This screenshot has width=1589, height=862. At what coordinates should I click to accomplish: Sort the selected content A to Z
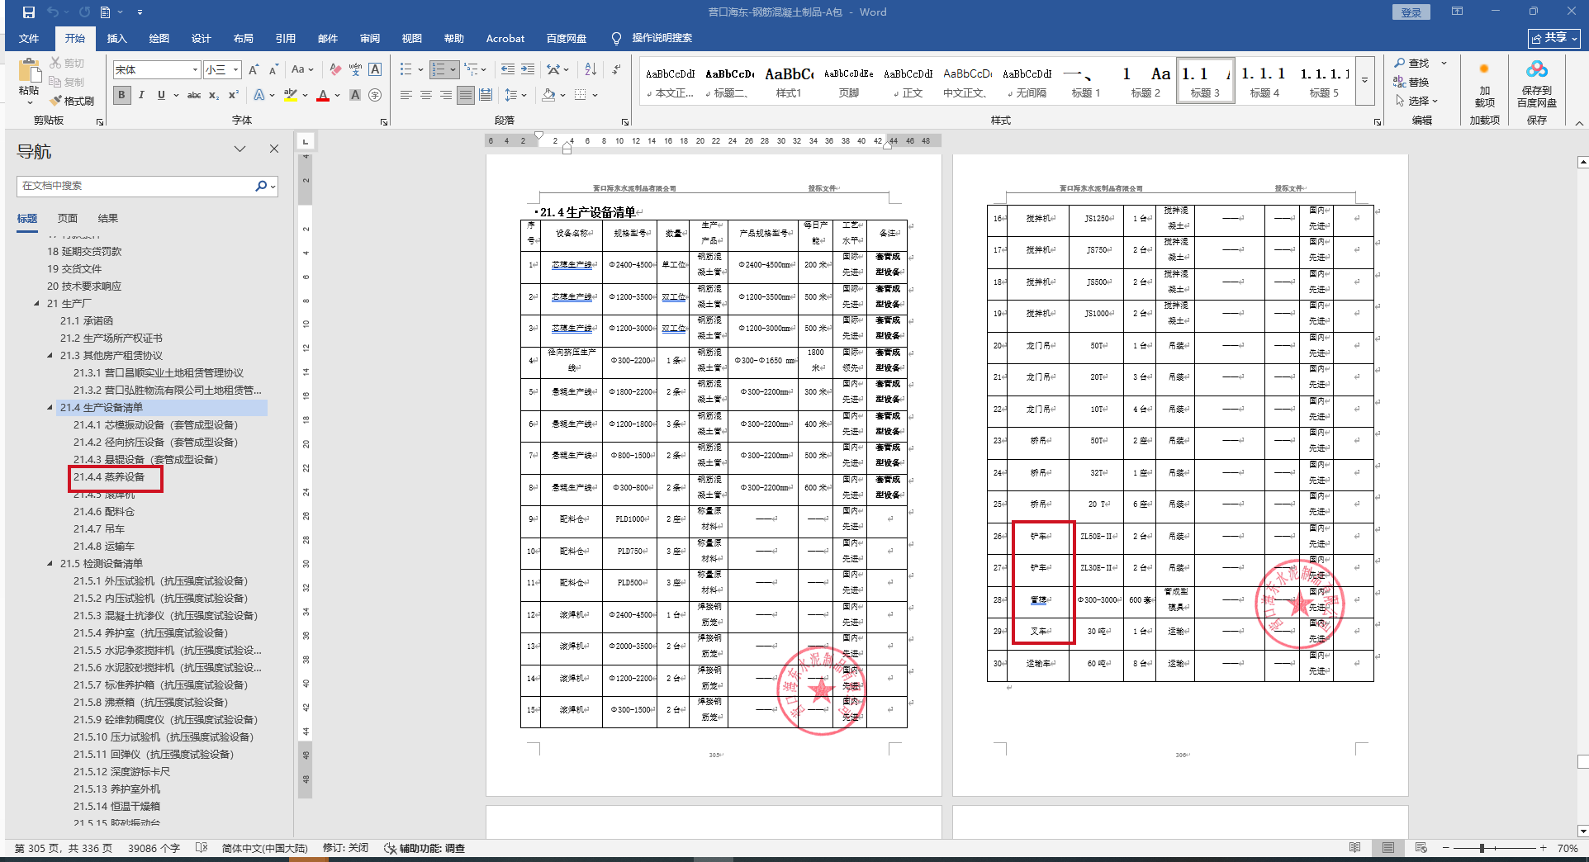(x=591, y=69)
